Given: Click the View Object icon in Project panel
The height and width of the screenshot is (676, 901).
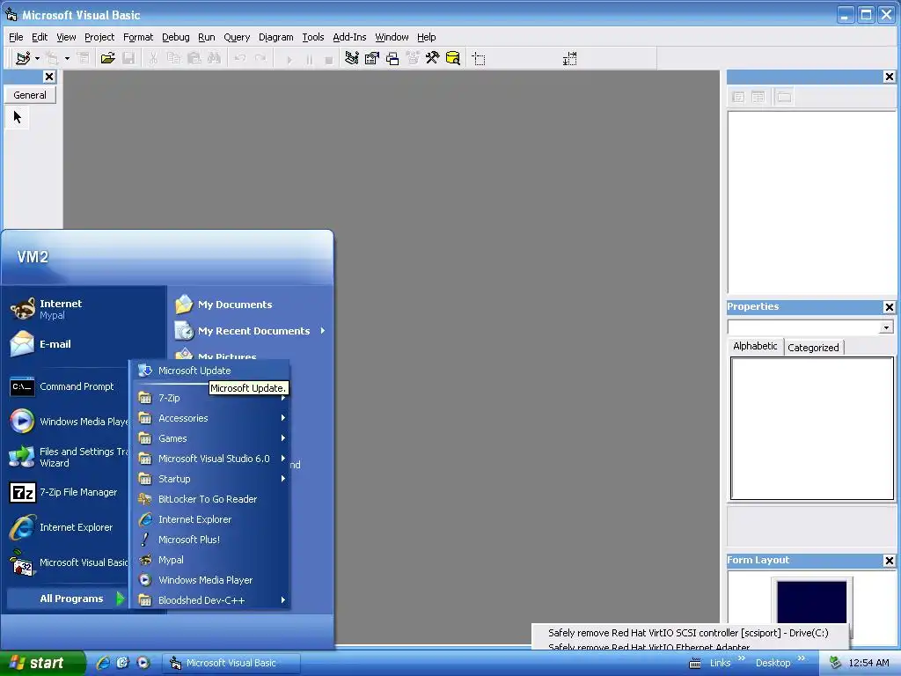Looking at the screenshot, I should click(758, 97).
